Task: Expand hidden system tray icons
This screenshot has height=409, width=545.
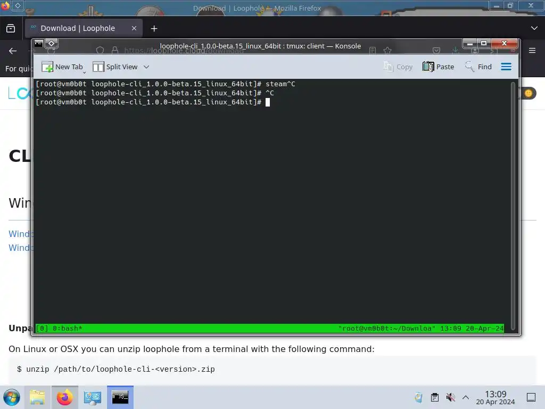Action: click(x=466, y=397)
